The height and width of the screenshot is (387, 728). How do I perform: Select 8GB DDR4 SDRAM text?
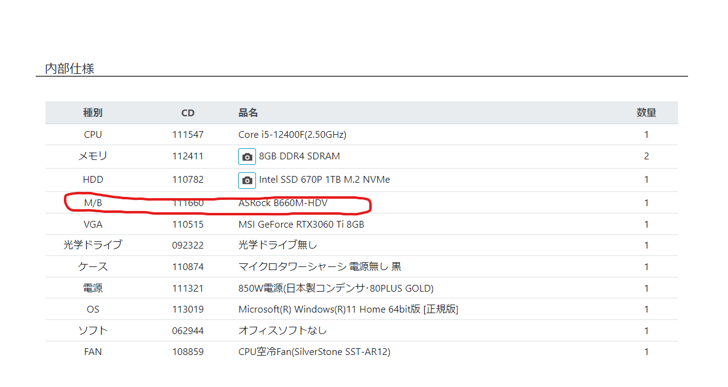point(300,156)
